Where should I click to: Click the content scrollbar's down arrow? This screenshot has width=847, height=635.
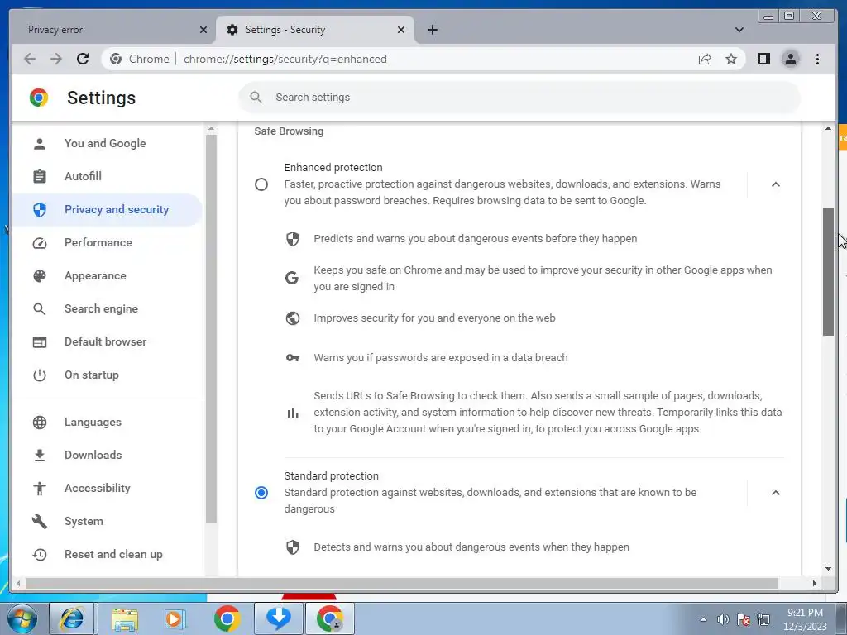point(828,569)
